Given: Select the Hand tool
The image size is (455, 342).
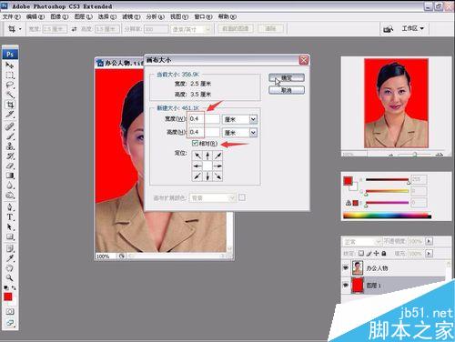Looking at the screenshot, I should tap(10, 268).
